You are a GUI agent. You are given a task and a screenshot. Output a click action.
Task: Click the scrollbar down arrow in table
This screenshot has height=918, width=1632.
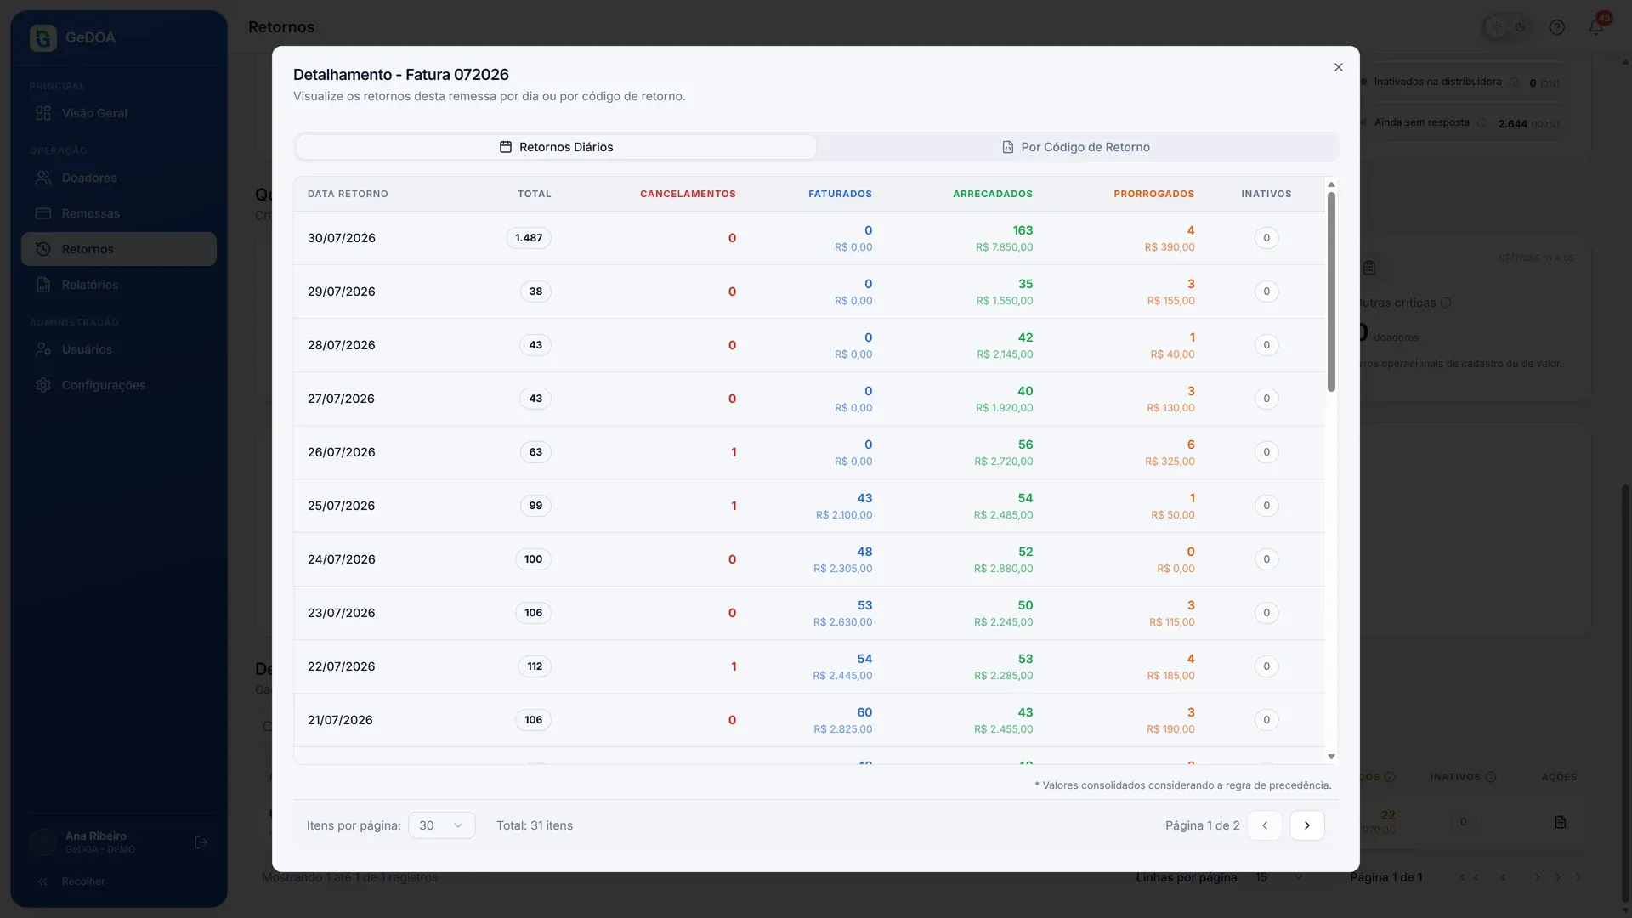click(1331, 756)
